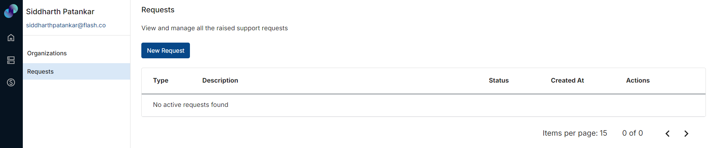This screenshot has height=148, width=713.
Task: Click the Actions column header
Action: (x=638, y=80)
